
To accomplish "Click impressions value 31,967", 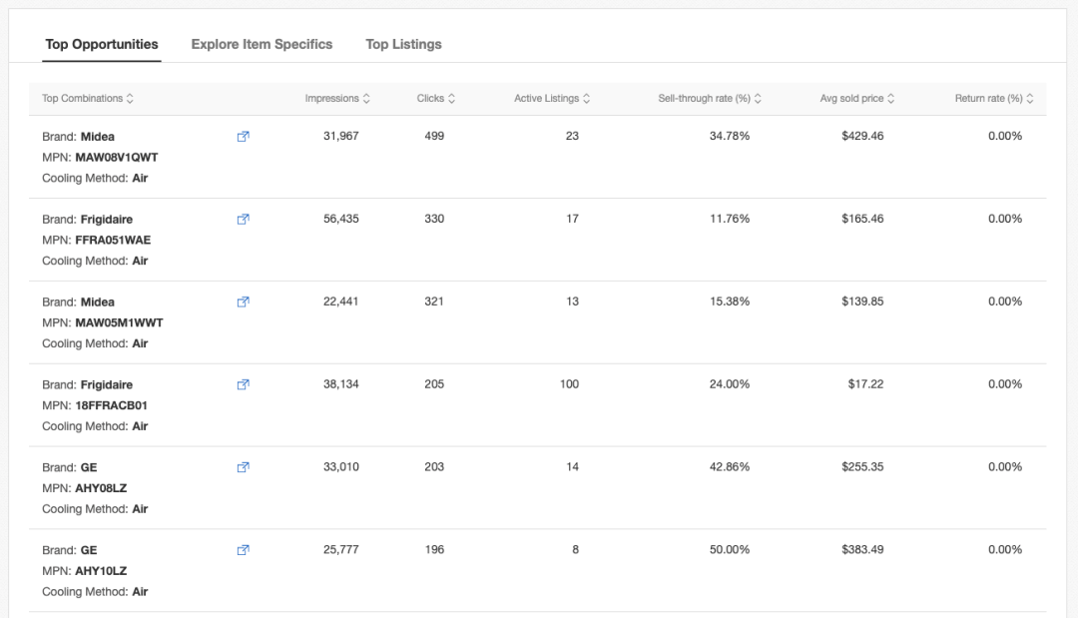I will tap(341, 136).
